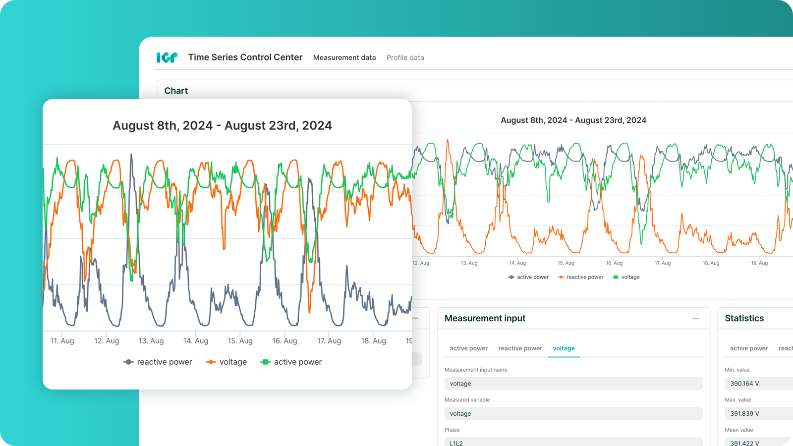Click the front chart date range title
Screen dimensions: 793x446
coord(222,126)
